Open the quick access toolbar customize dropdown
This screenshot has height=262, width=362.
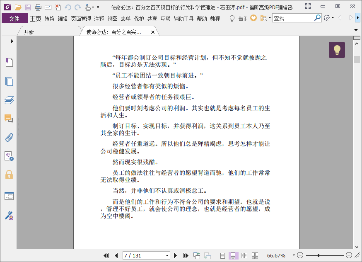point(98,7)
